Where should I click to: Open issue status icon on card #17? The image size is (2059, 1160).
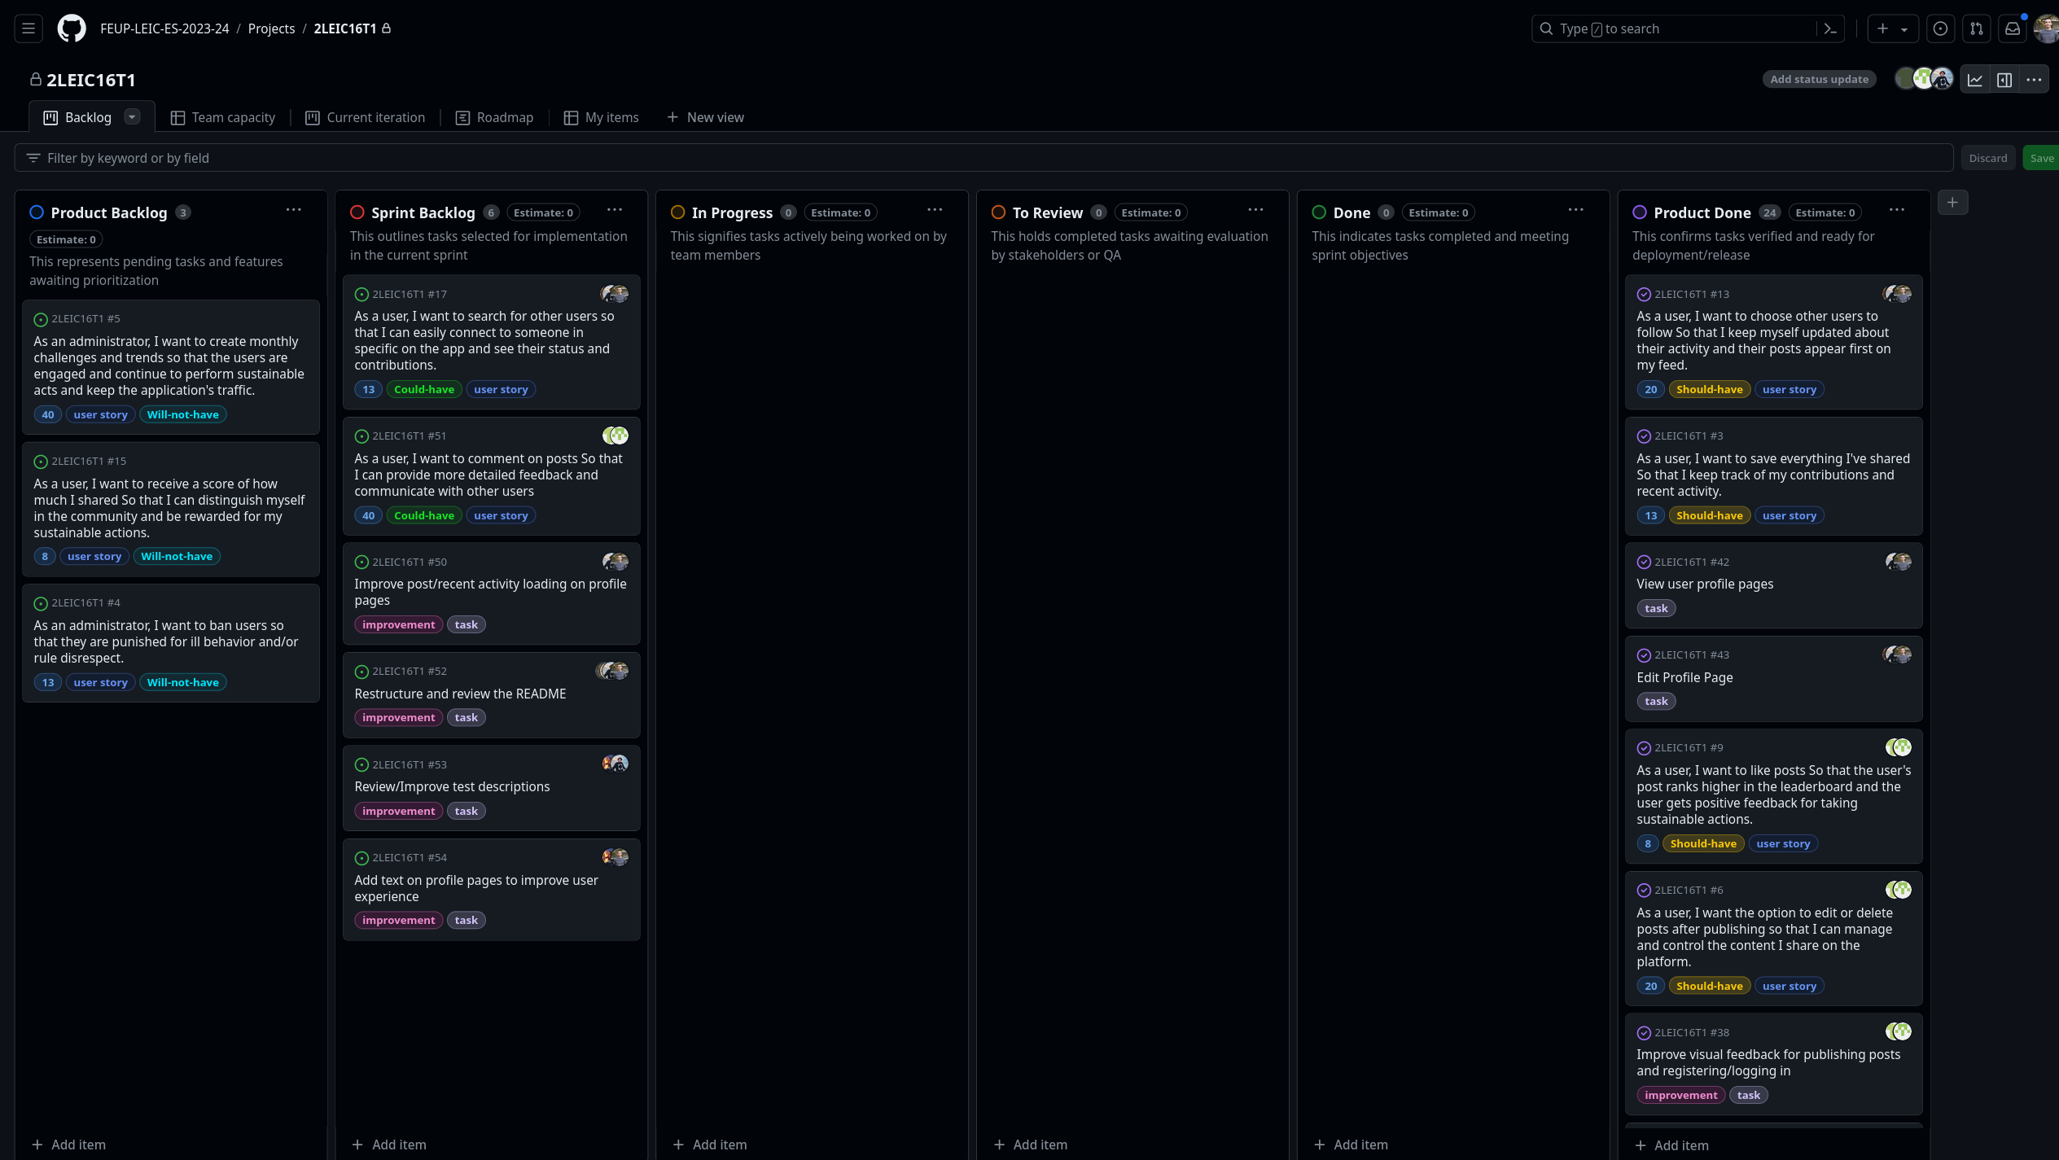(x=361, y=295)
